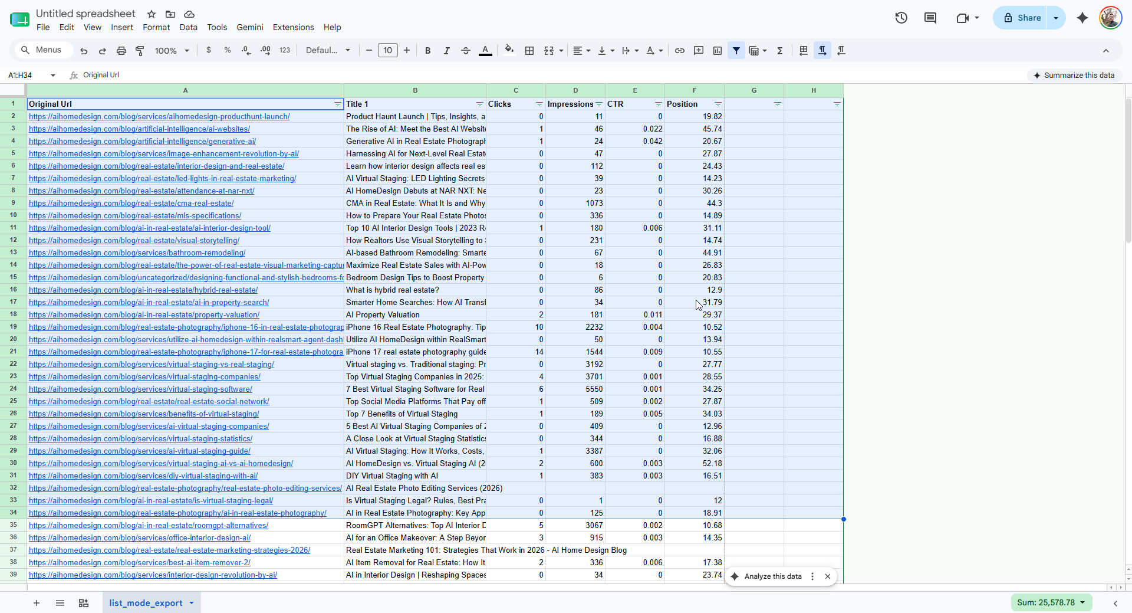Apply strikethrough formatting
This screenshot has width=1132, height=613.
pyautogui.click(x=466, y=51)
